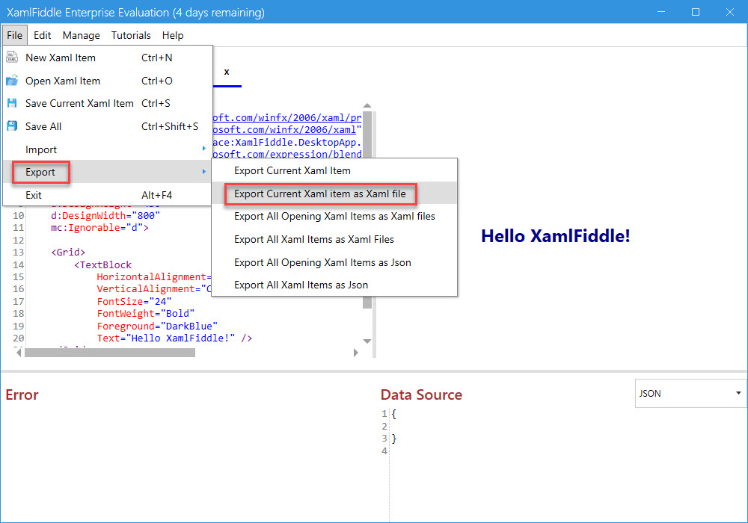This screenshot has height=523, width=748.
Task: Minimize the XamlFiddle window
Action: [x=661, y=12]
